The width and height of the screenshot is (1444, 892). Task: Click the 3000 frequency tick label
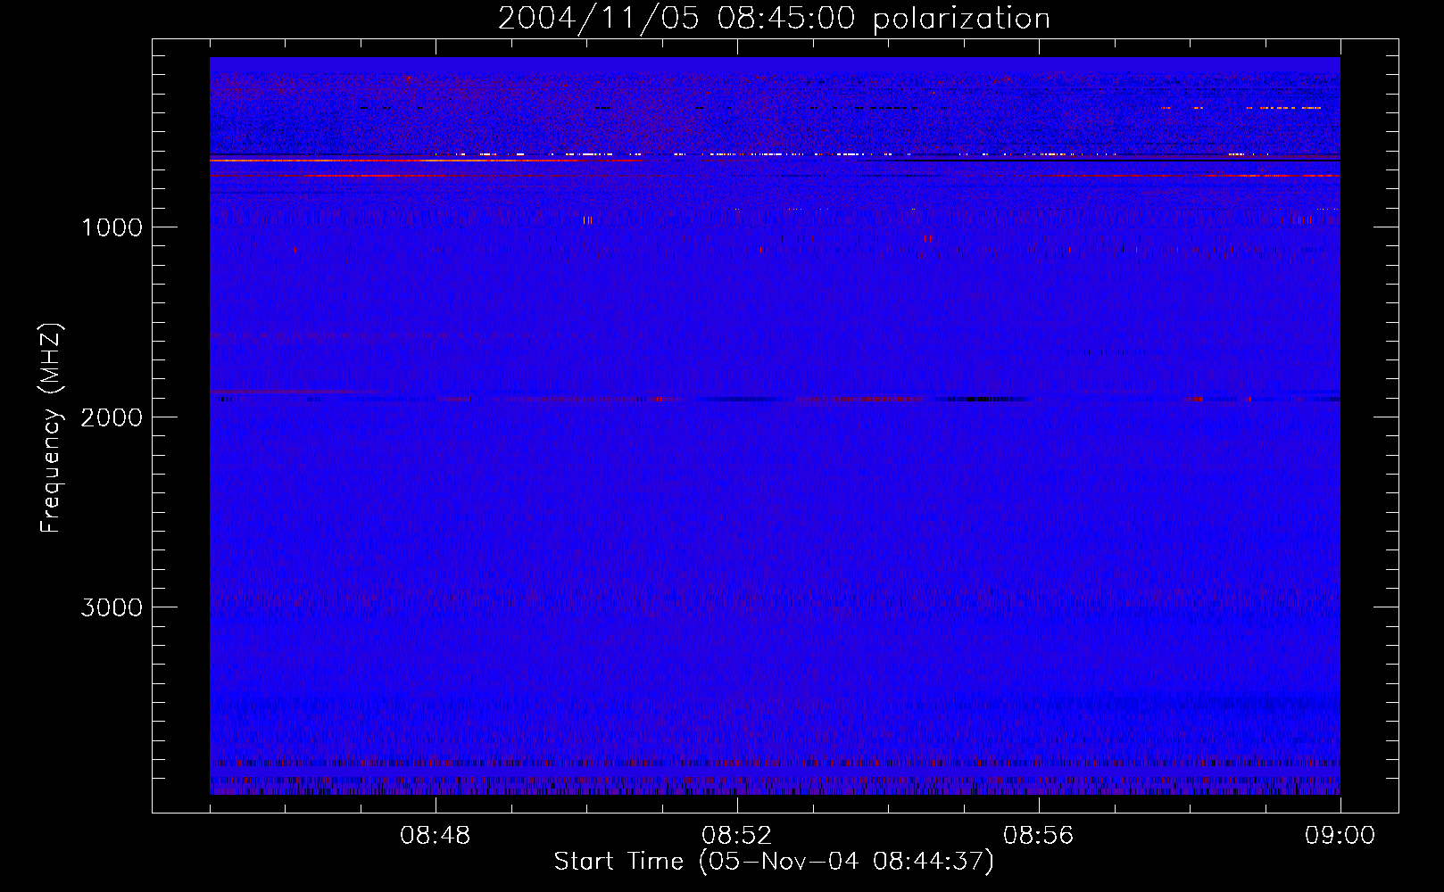(x=112, y=607)
